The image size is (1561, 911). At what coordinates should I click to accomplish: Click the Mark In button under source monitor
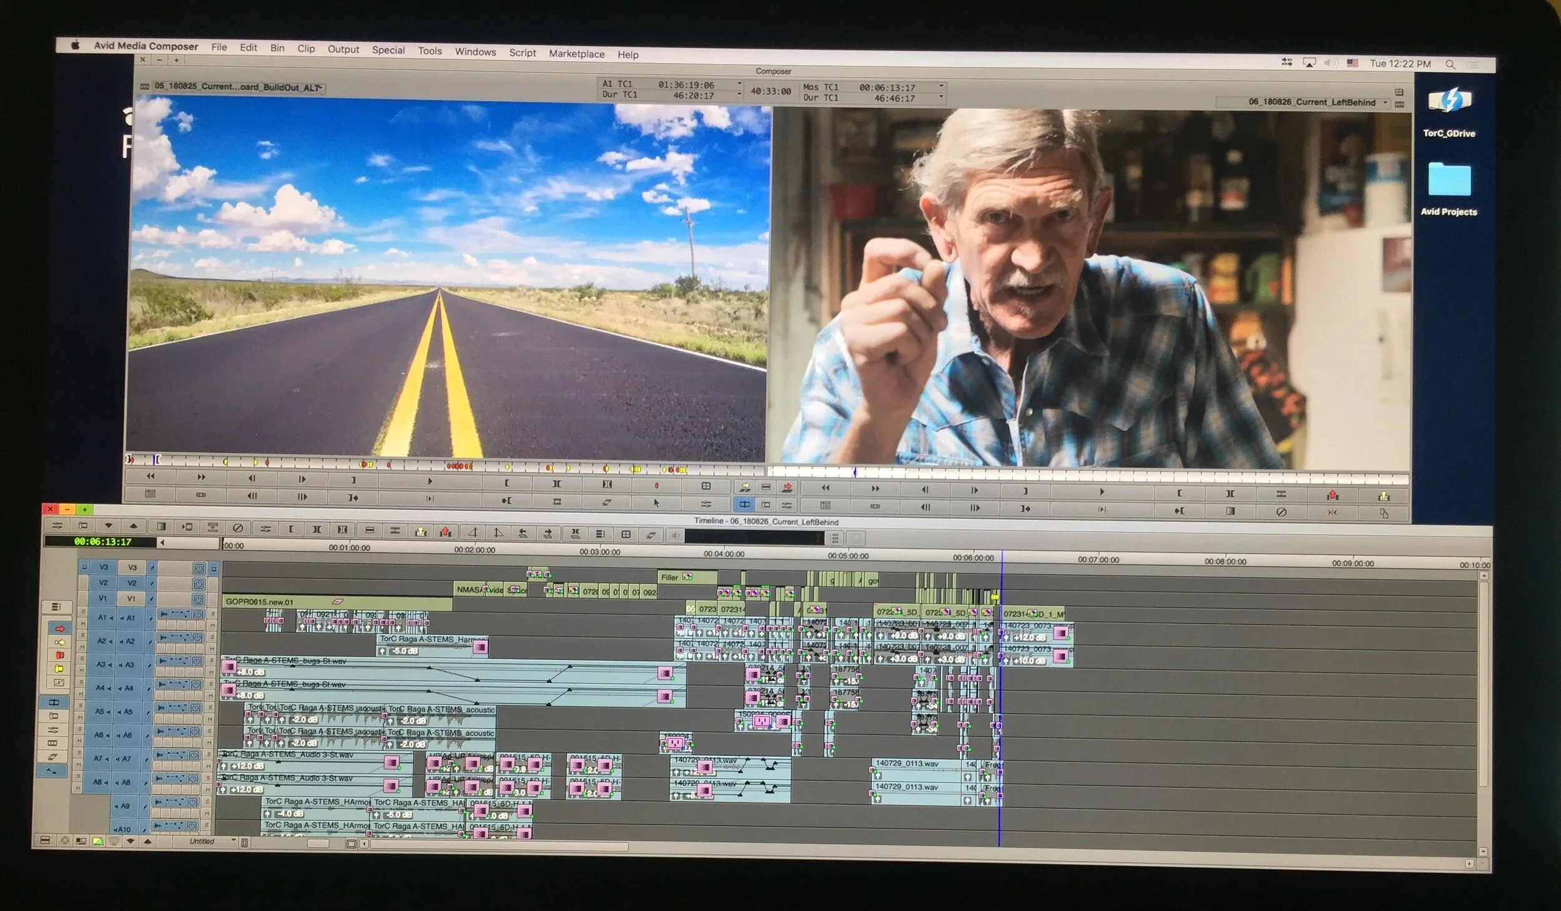tap(506, 483)
